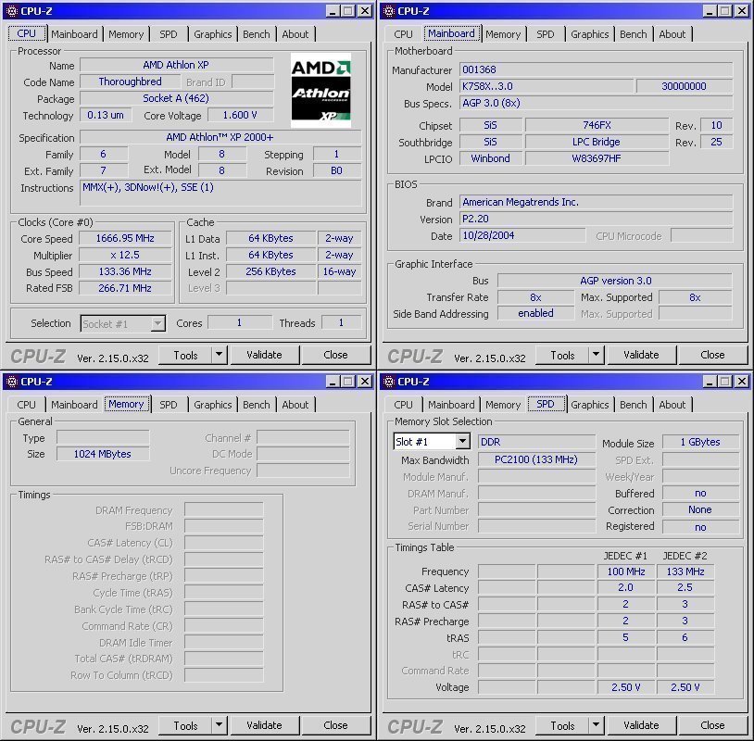Click Validate button in the Memory window
This screenshot has width=754, height=741.
click(265, 725)
